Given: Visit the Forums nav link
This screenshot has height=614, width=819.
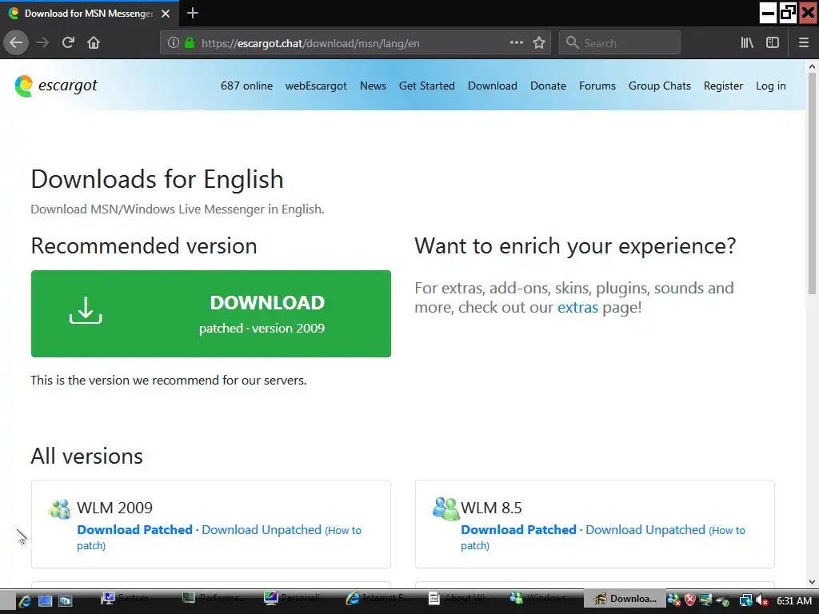Looking at the screenshot, I should (597, 86).
